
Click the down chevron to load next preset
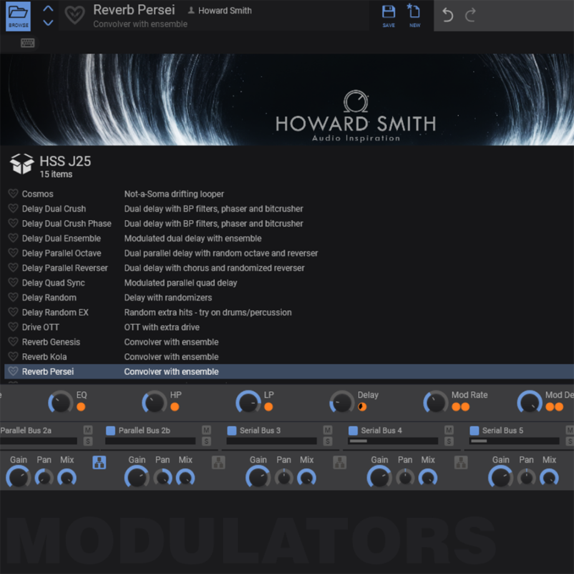coord(47,23)
